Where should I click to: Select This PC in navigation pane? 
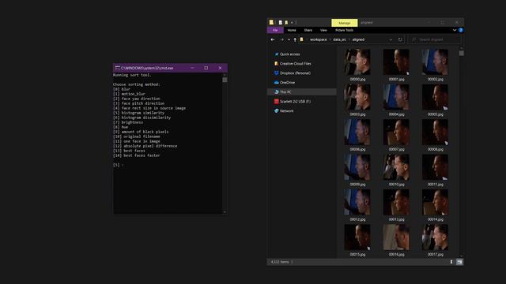(x=285, y=92)
